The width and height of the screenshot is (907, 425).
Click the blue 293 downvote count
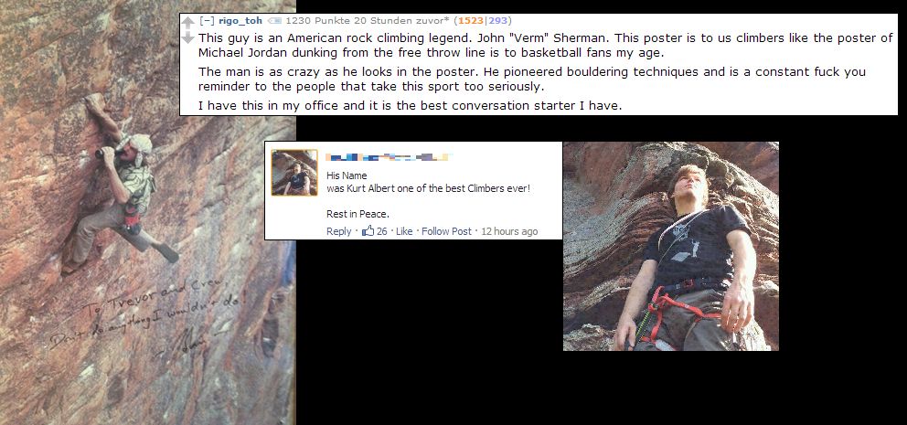(497, 21)
